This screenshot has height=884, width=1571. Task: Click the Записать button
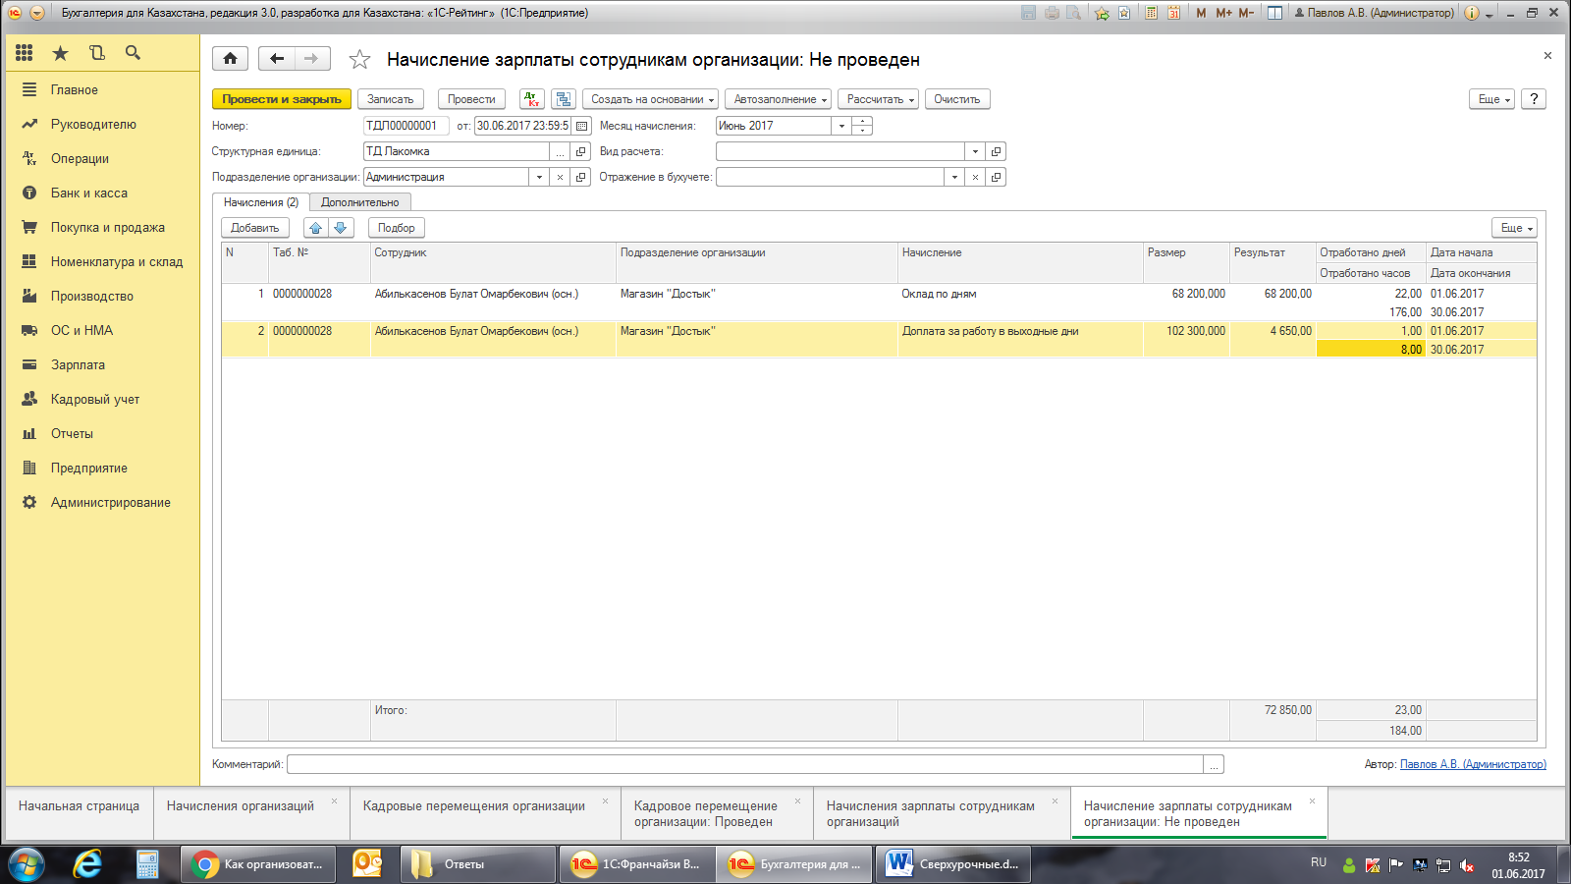point(391,99)
